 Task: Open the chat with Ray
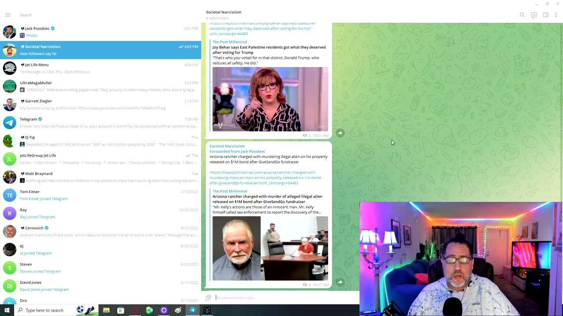[x=101, y=213]
